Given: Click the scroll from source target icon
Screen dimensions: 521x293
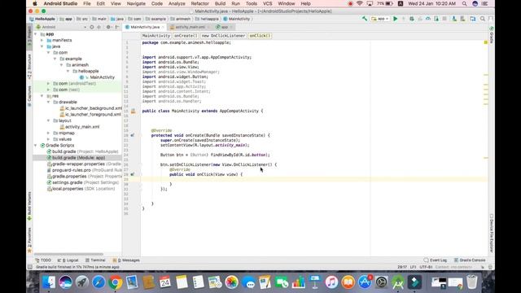Looking at the screenshot, I should 92,27.
